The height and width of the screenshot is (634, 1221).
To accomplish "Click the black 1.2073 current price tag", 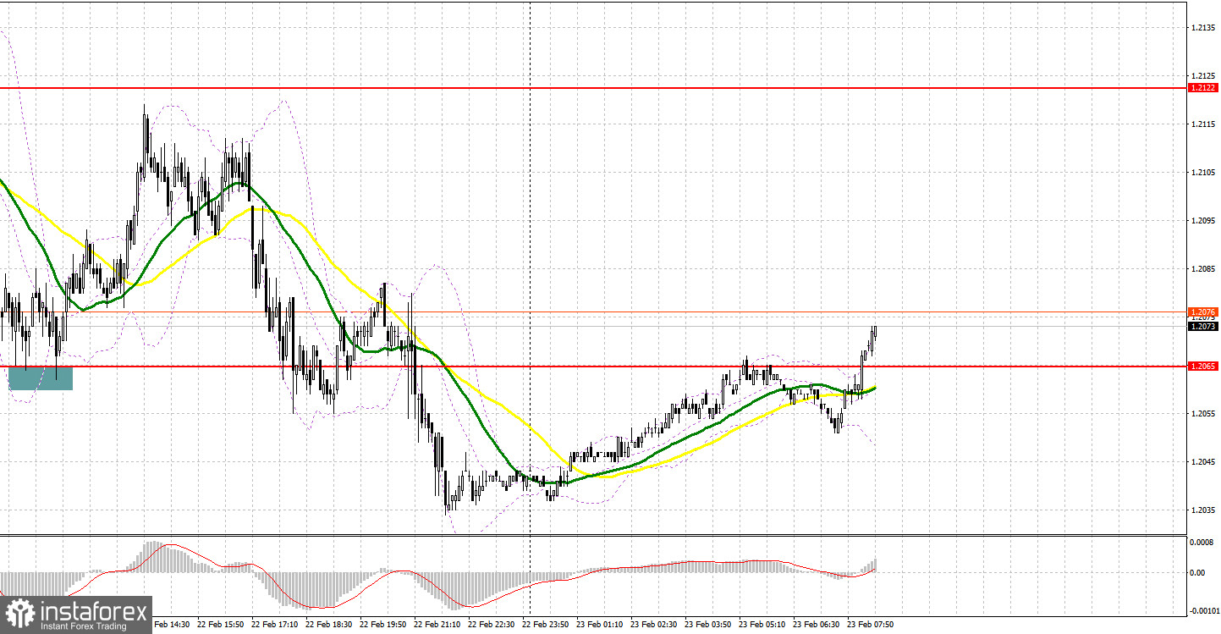I will tap(1203, 326).
